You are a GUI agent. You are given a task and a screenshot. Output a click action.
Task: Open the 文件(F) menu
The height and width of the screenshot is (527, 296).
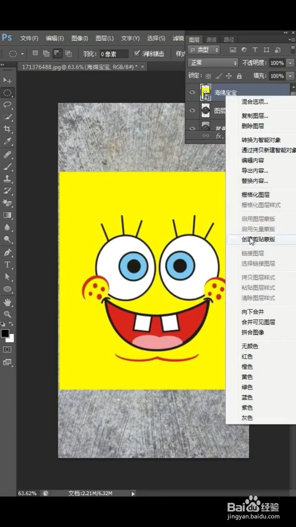click(x=29, y=38)
